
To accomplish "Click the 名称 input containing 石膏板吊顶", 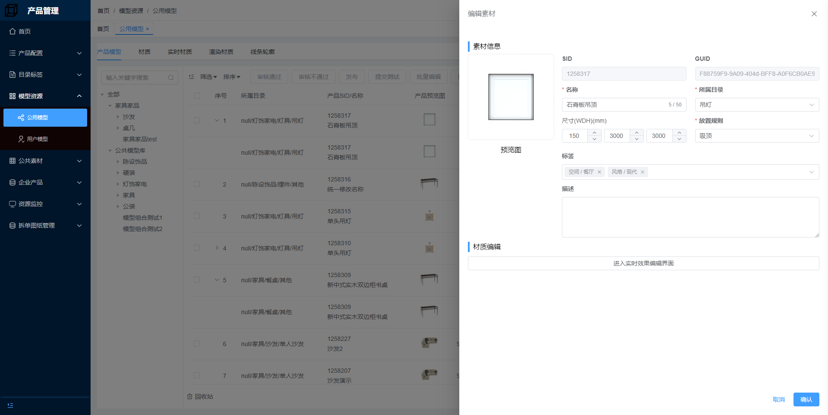I will [624, 105].
